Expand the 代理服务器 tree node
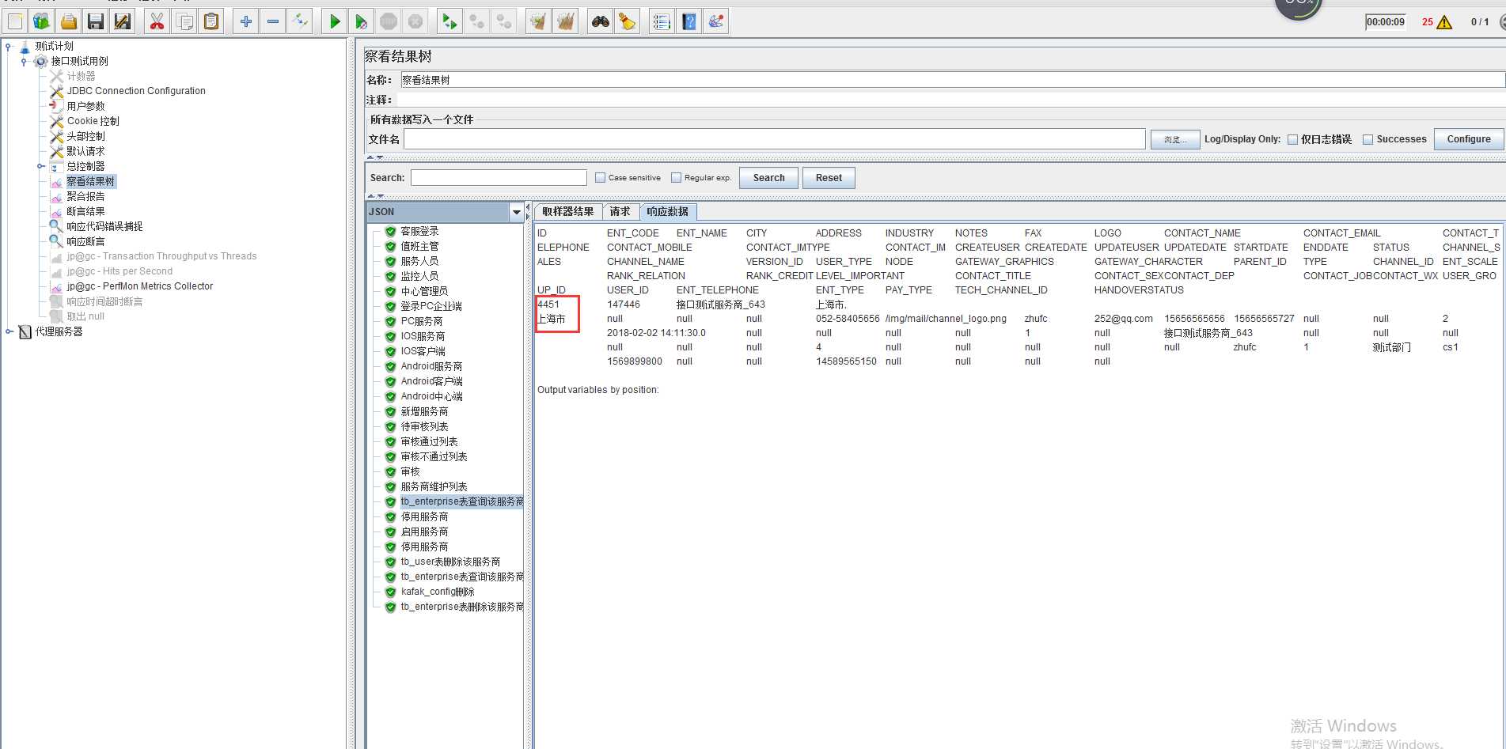1506x749 pixels. (x=9, y=331)
